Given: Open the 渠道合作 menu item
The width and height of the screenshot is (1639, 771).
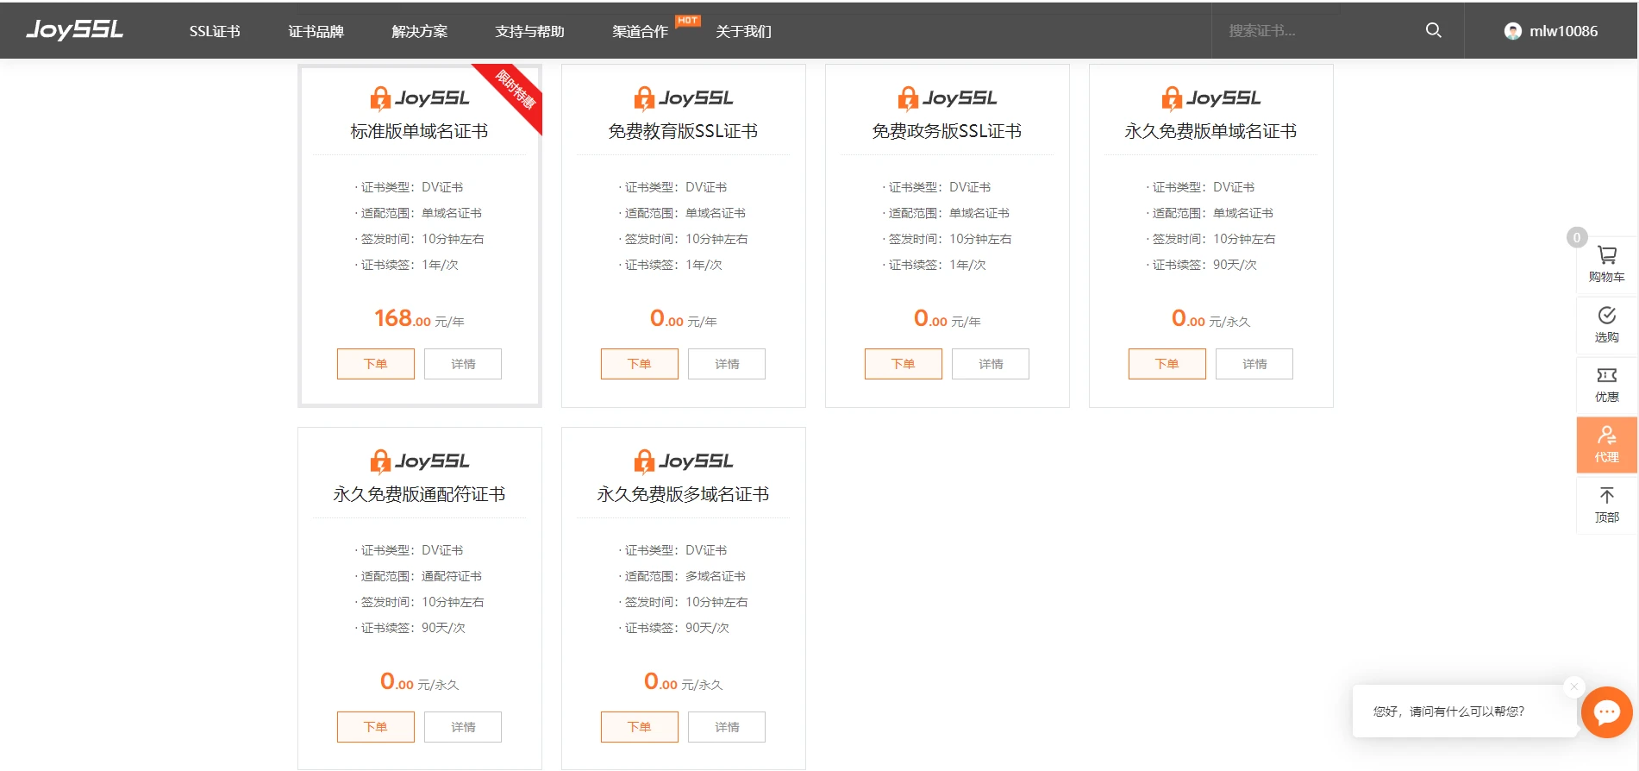Looking at the screenshot, I should [640, 31].
